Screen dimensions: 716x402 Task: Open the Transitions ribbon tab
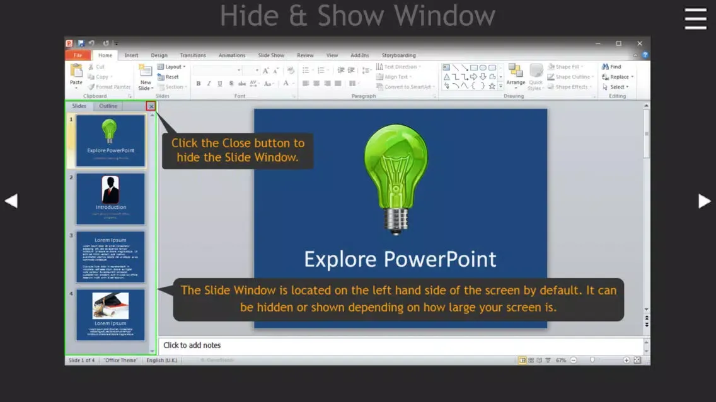coord(193,55)
